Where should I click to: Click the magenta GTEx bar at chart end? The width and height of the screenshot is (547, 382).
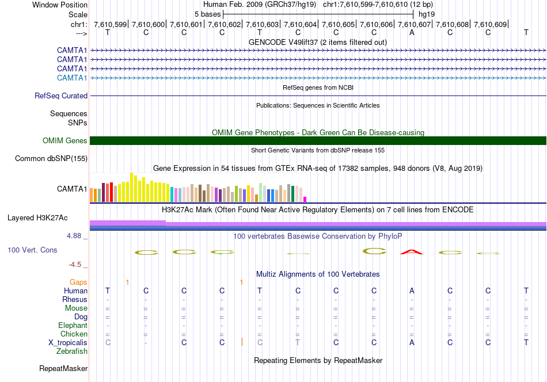305,200
